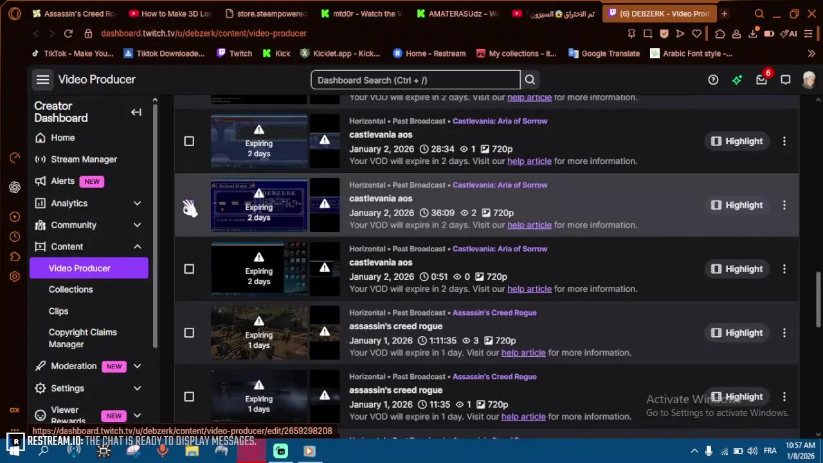Open File Explorer from the taskbar
This screenshot has width=823, height=463.
tap(192, 451)
